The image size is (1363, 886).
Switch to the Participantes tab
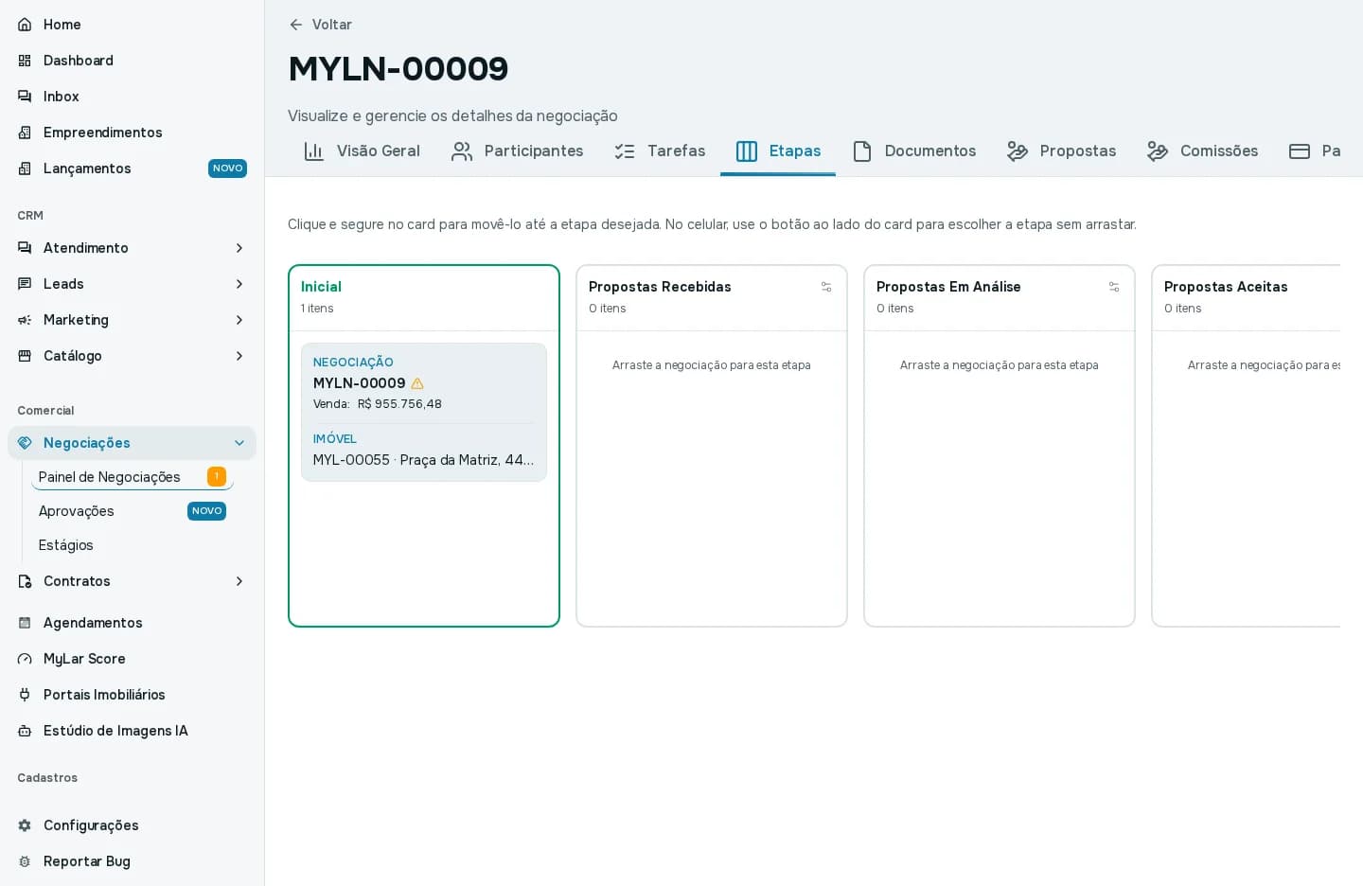point(517,151)
